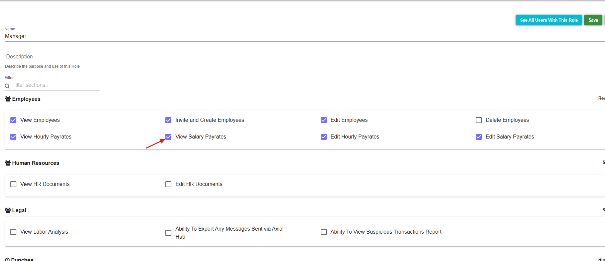The width and height of the screenshot is (605, 261).
Task: Click the Employees section group icon
Action: click(x=8, y=99)
